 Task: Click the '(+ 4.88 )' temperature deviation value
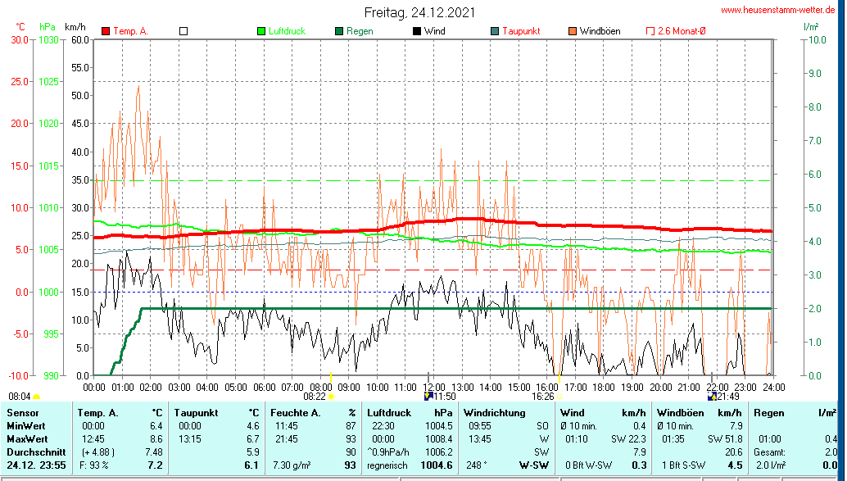[x=97, y=452]
